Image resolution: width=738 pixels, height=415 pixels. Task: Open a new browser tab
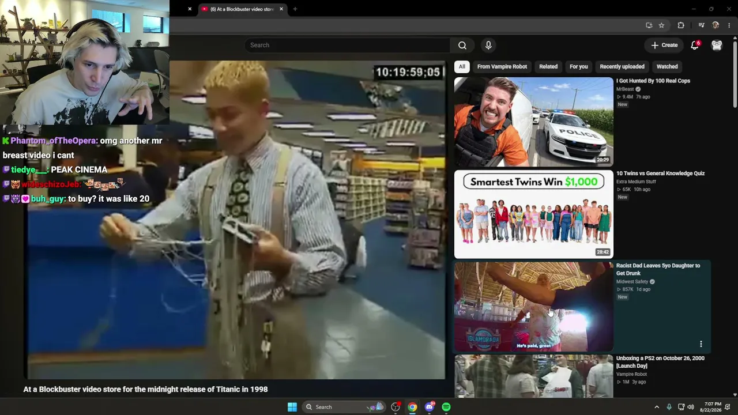pos(295,9)
